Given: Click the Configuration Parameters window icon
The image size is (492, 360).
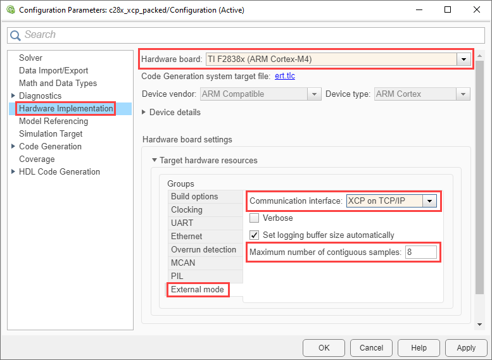Looking at the screenshot, I should click(9, 10).
